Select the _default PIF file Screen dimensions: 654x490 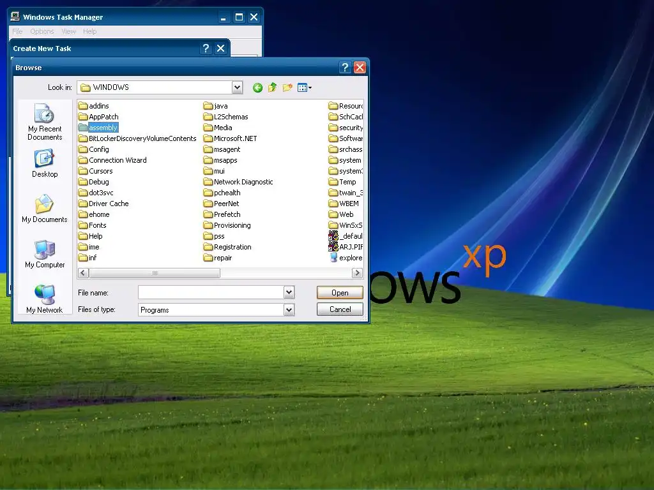coord(346,236)
